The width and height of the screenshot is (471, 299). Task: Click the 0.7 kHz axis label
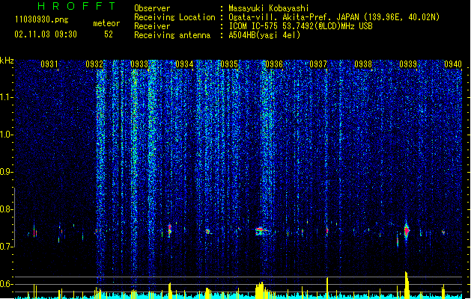pos(7,247)
